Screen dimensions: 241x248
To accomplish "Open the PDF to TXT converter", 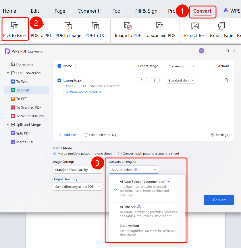I will [96, 30].
